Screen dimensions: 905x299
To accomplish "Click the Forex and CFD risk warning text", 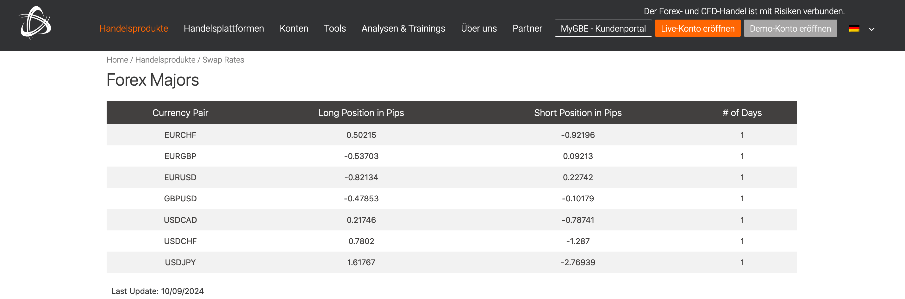I will coord(744,11).
